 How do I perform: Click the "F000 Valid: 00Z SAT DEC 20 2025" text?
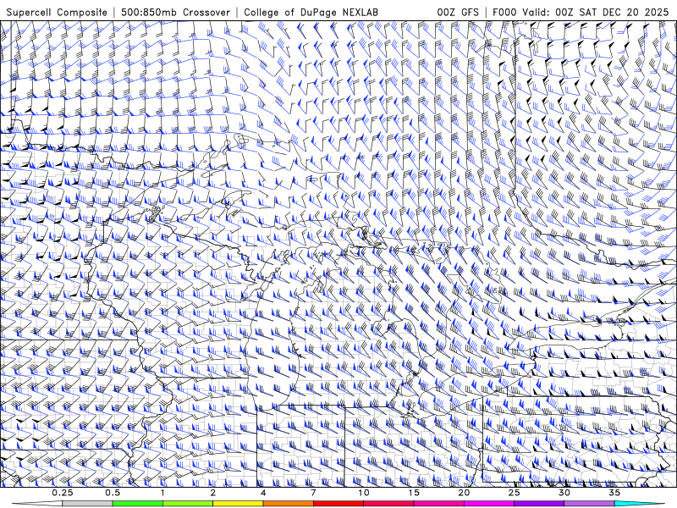(581, 12)
